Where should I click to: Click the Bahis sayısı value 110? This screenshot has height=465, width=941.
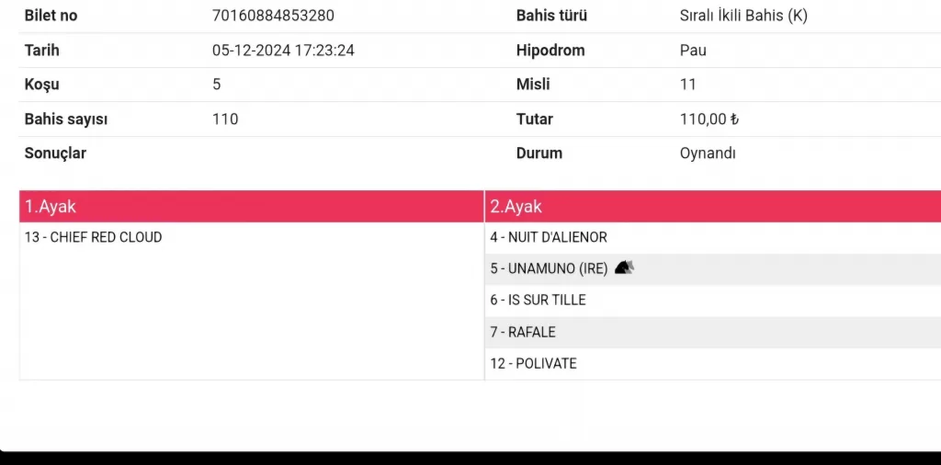click(225, 119)
